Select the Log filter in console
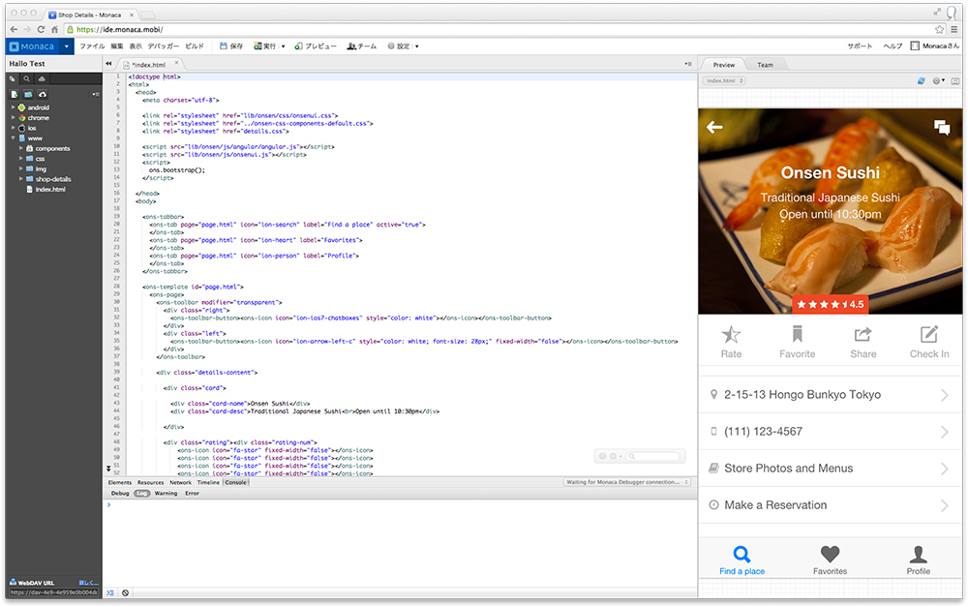Image resolution: width=968 pixels, height=607 pixels. point(141,494)
